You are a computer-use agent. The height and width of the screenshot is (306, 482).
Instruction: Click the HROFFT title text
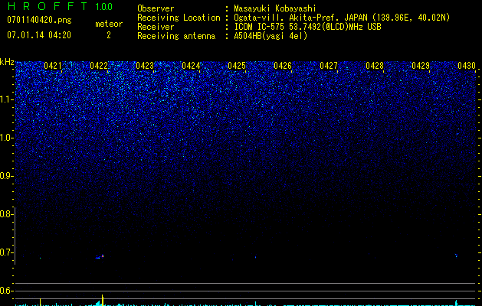(x=47, y=6)
